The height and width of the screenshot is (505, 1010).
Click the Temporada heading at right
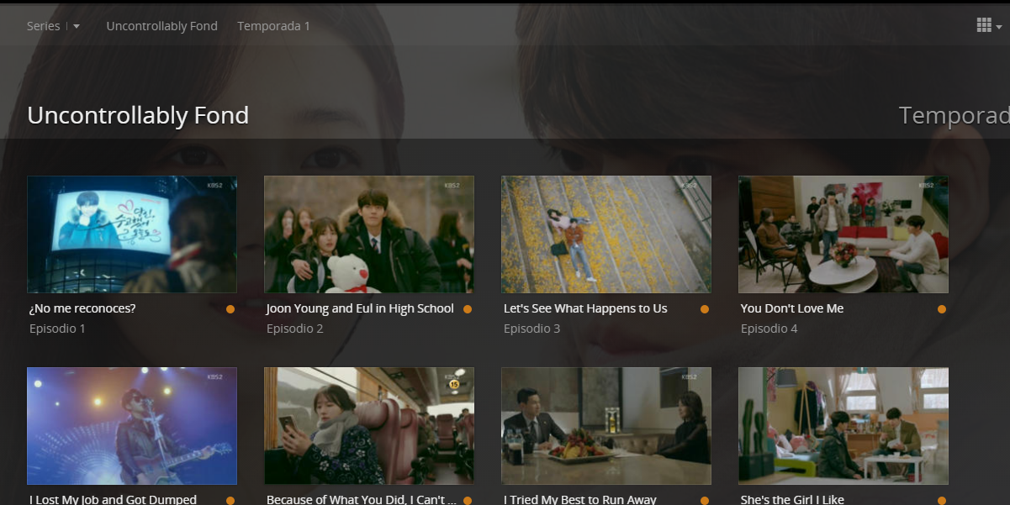(954, 115)
